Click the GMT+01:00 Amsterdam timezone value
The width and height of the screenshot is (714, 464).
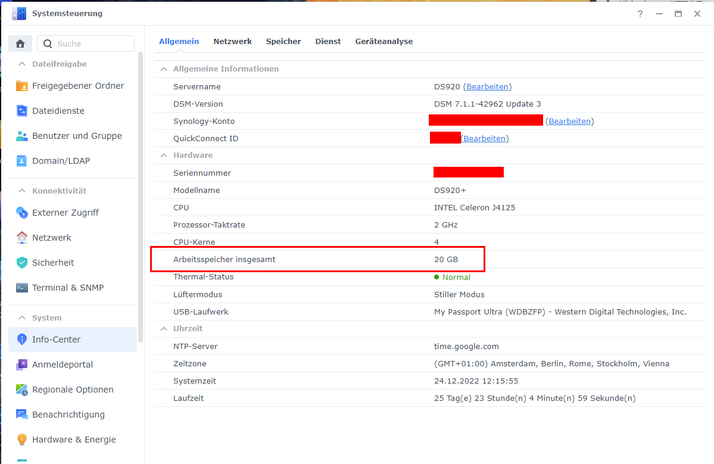coord(551,364)
